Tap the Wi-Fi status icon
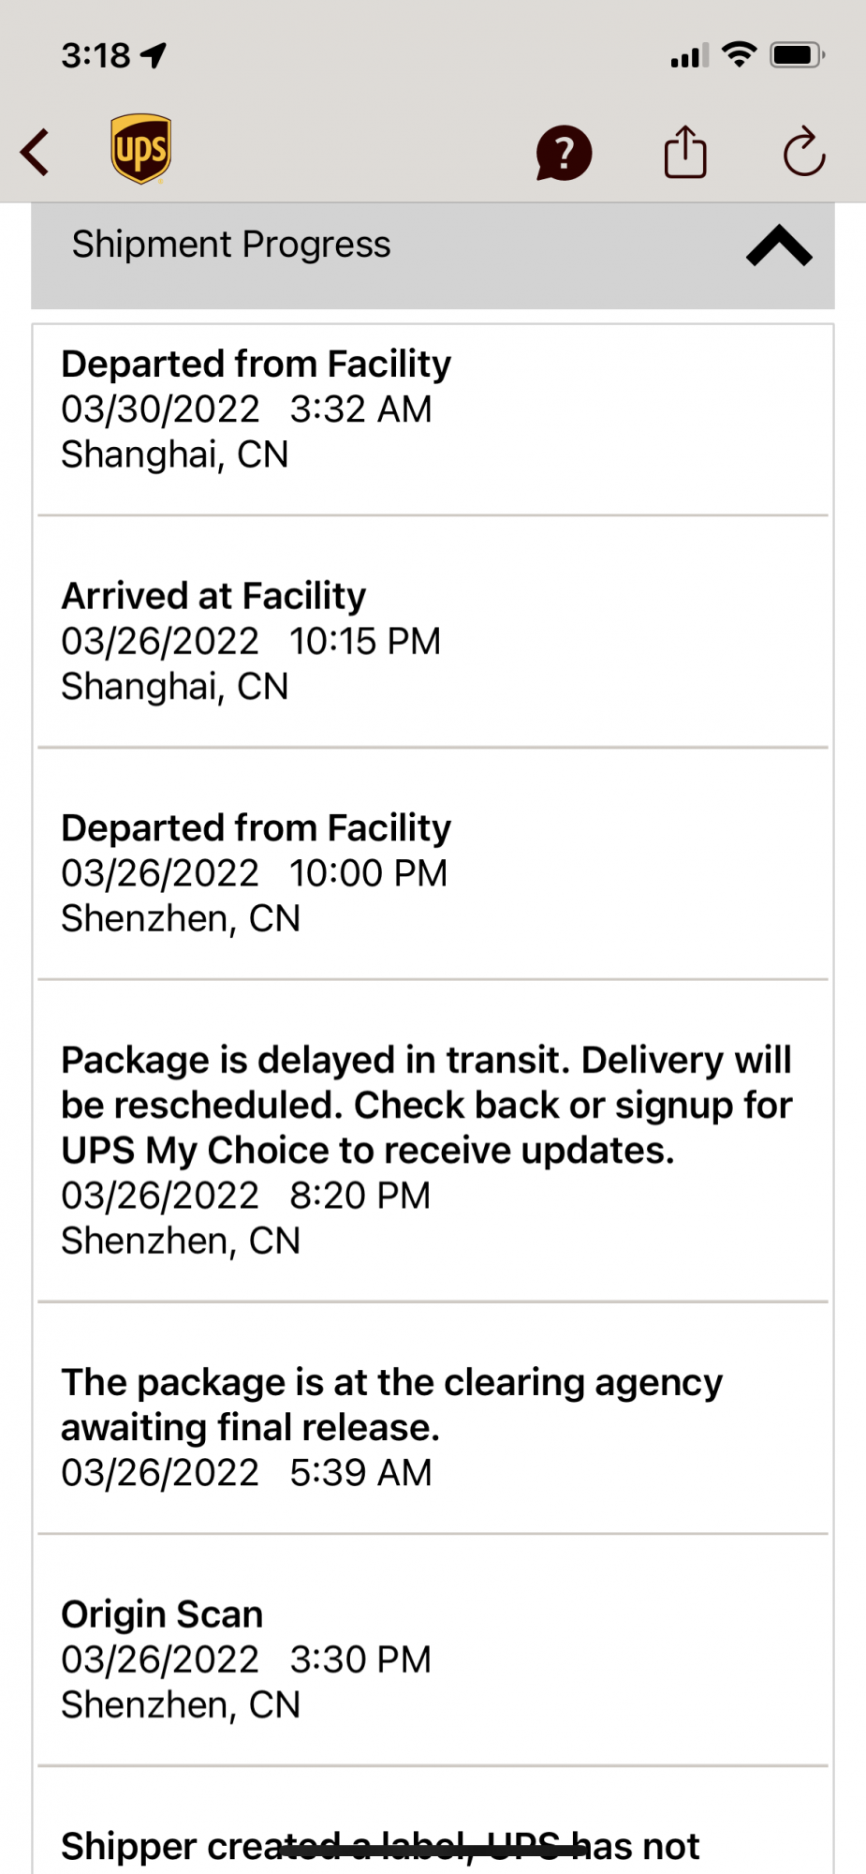Viewport: 866px width, 1874px height. (x=740, y=55)
